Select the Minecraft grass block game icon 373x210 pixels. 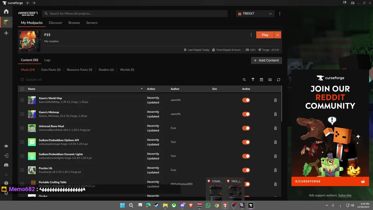[x=6, y=22]
